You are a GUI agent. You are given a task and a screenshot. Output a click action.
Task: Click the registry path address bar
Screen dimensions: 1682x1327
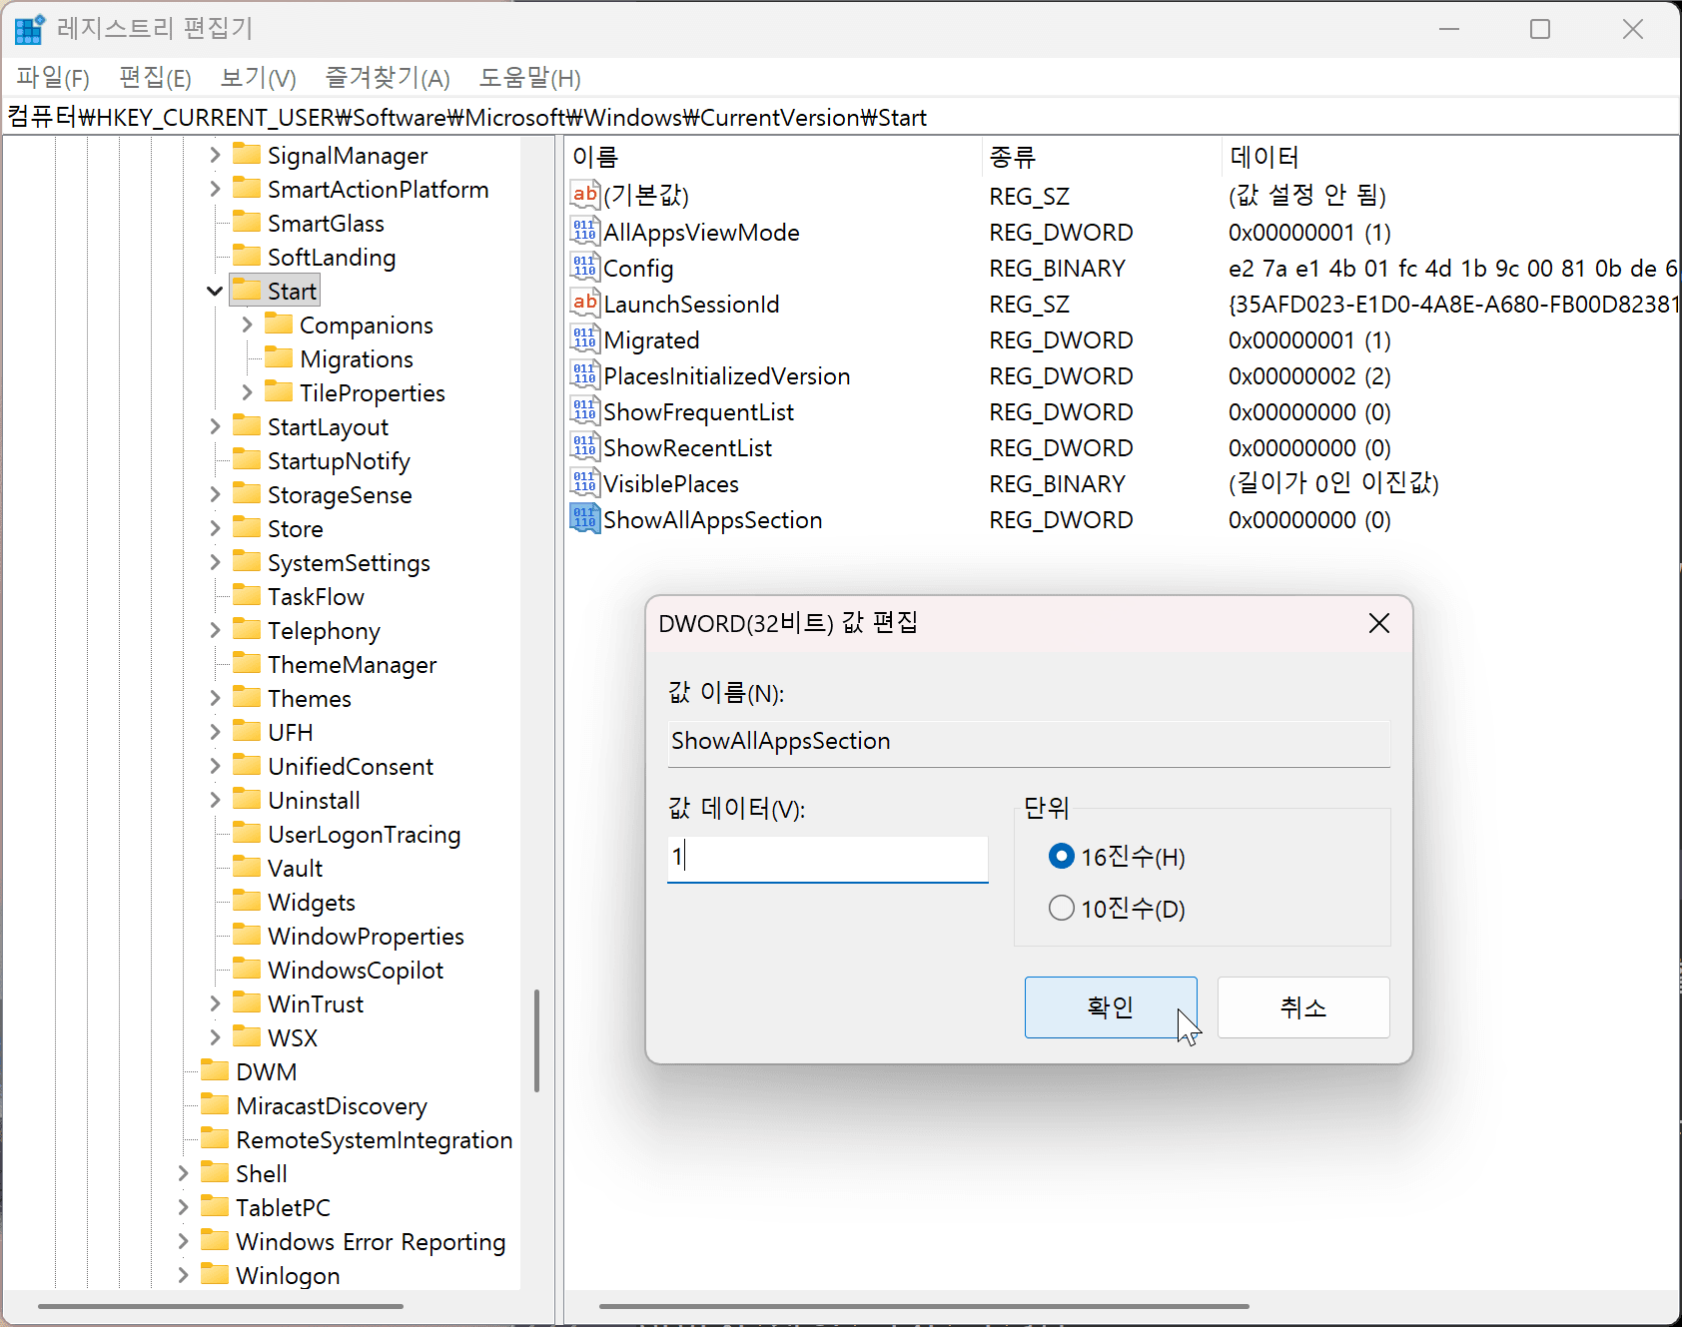click(x=841, y=118)
